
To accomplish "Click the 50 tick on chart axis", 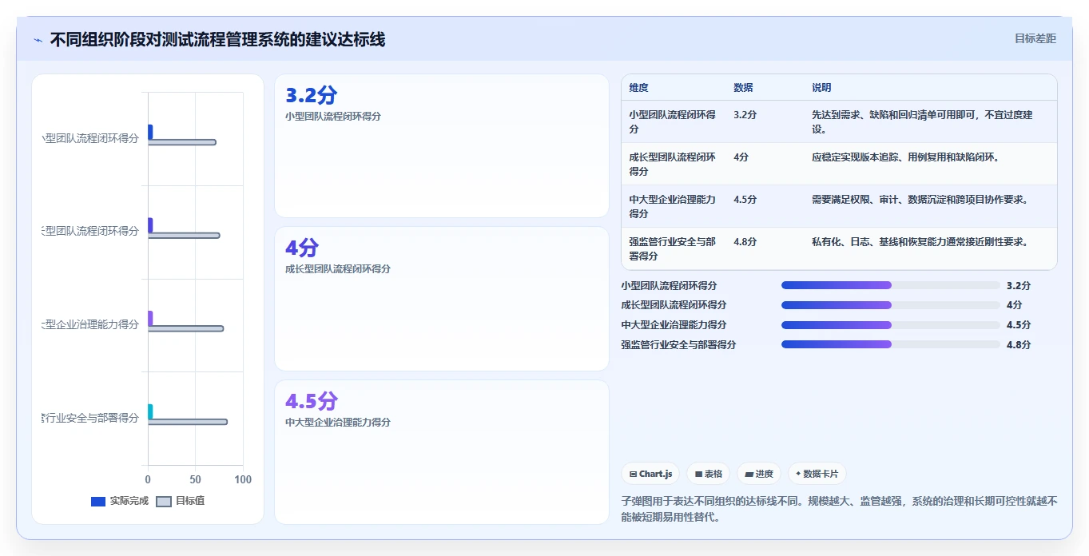I will pos(196,479).
